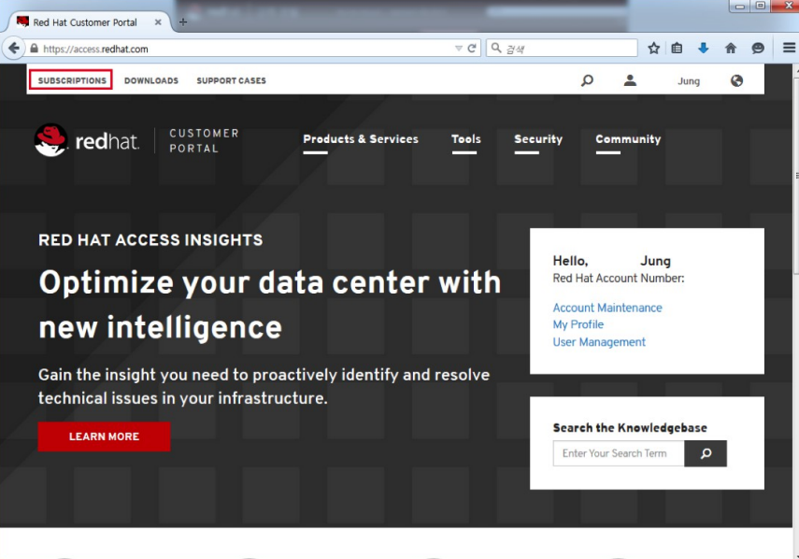799x559 pixels.
Task: Expand the Tools menu
Action: pos(465,139)
